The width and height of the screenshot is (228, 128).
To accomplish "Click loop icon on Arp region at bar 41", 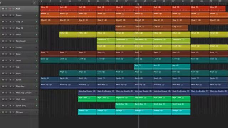I will pos(140,65).
